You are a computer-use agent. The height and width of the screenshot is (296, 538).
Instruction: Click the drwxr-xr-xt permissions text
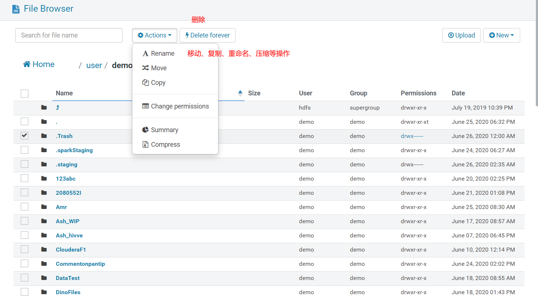[415, 122]
